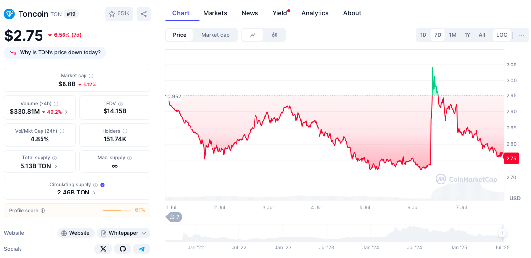Select the Price toggle
The width and height of the screenshot is (531, 258).
pos(179,35)
